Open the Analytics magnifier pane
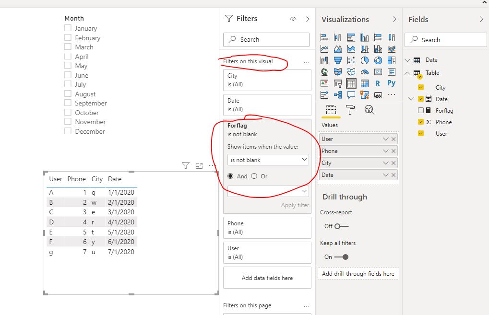The height and width of the screenshot is (315, 489). coord(369,110)
